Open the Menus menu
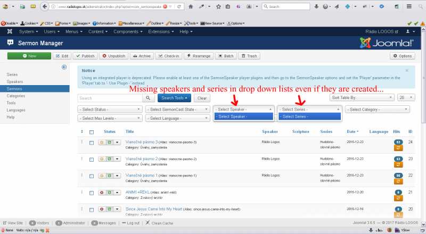The image size is (426, 234). (x=73, y=31)
